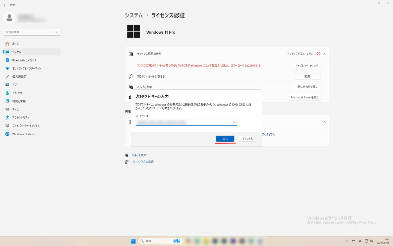The height and width of the screenshot is (246, 393).
Task: Open the Windows Start button
Action: click(x=133, y=241)
